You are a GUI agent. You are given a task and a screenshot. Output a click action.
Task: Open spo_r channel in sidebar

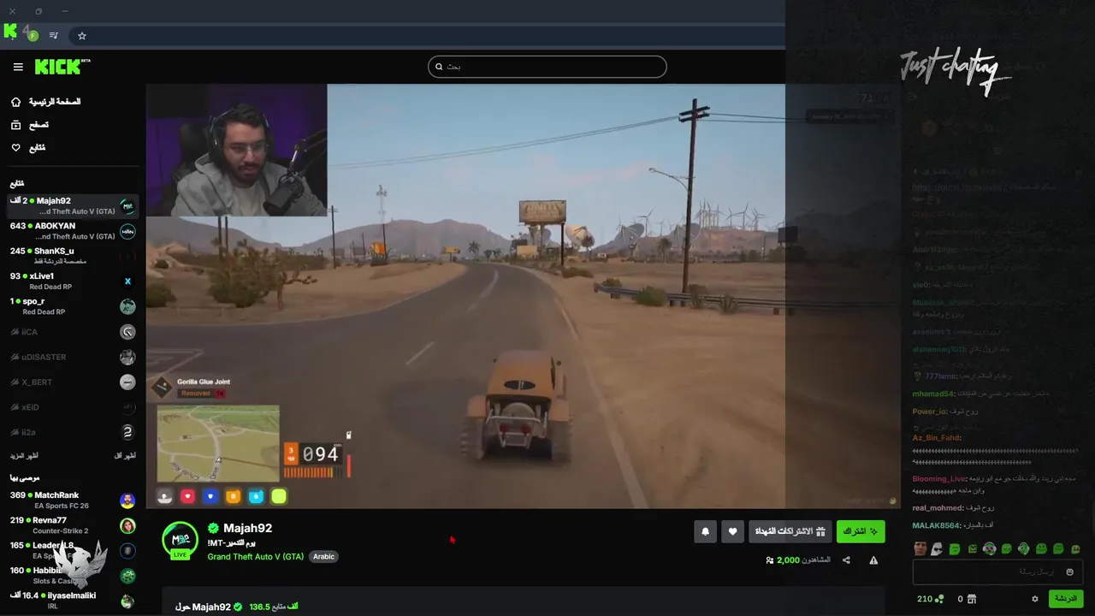pos(73,306)
